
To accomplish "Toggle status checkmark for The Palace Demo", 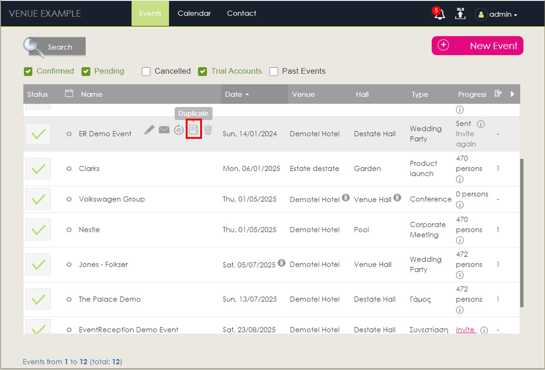I will click(x=38, y=299).
